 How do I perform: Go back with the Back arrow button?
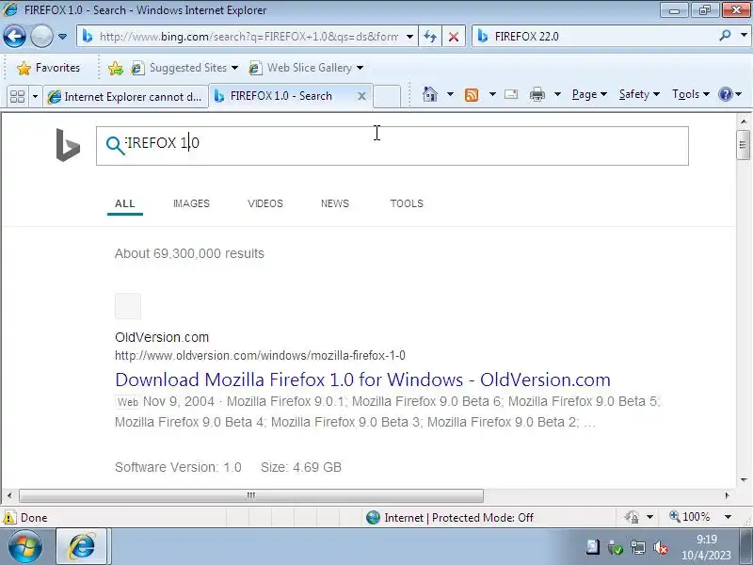(14, 36)
